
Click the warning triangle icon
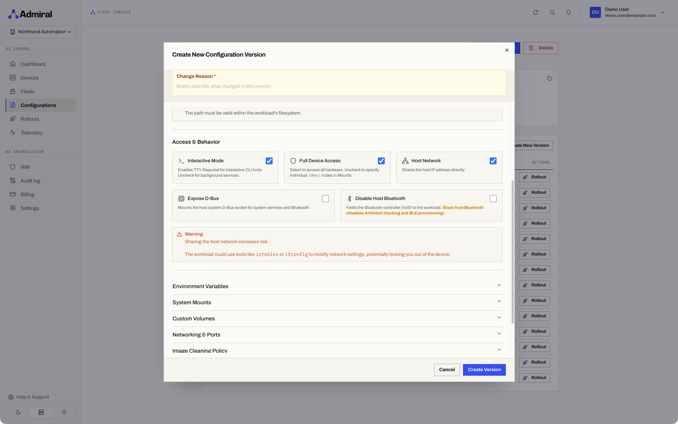point(179,234)
